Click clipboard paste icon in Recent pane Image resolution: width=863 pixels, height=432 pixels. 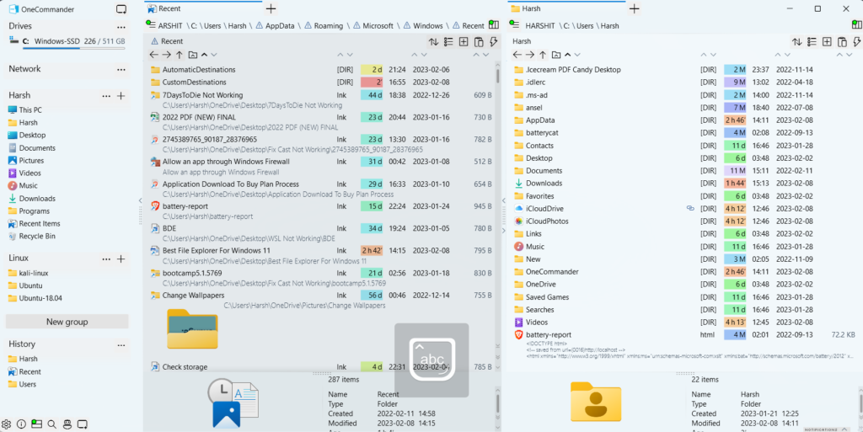[x=479, y=42]
